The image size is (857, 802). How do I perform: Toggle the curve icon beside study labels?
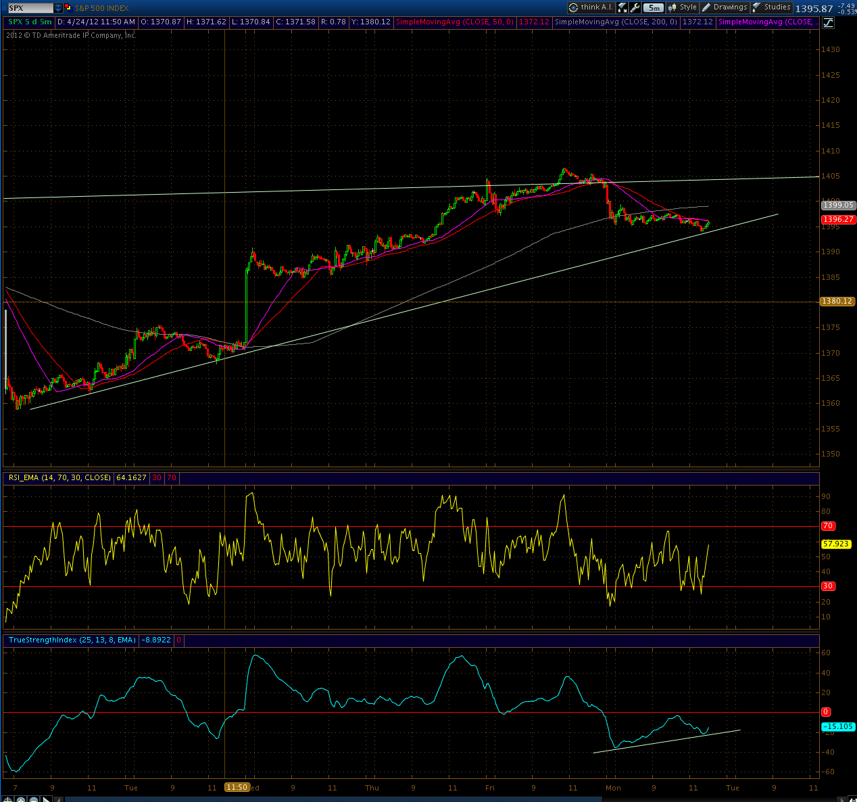pos(828,22)
